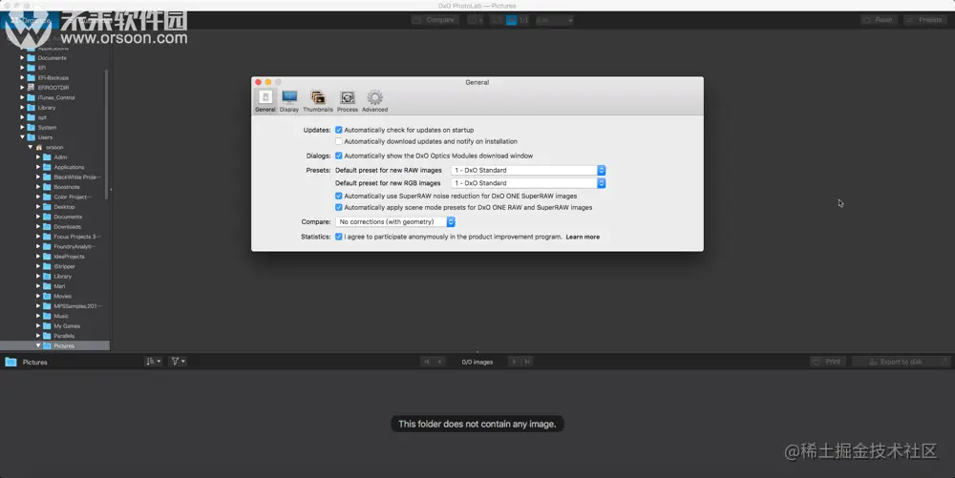Switch to the Display preferences tab
The image size is (955, 478).
coord(289,101)
